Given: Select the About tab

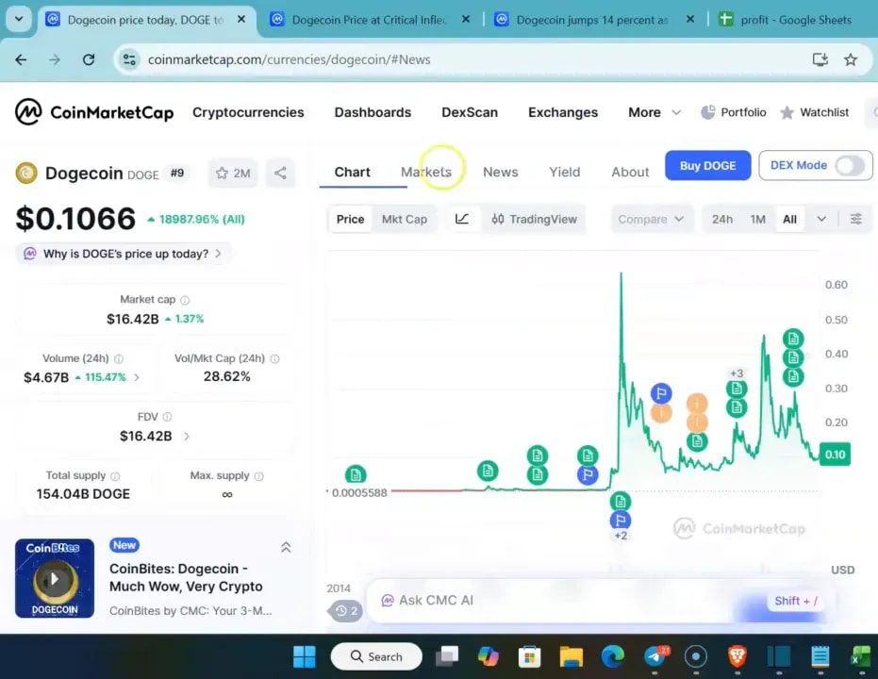Looking at the screenshot, I should (x=630, y=172).
